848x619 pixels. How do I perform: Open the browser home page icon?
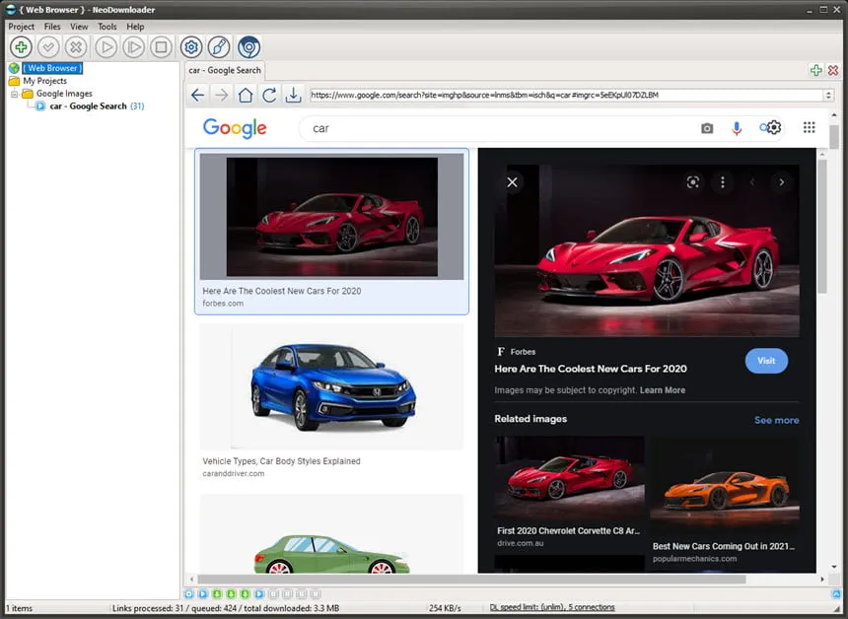click(246, 96)
